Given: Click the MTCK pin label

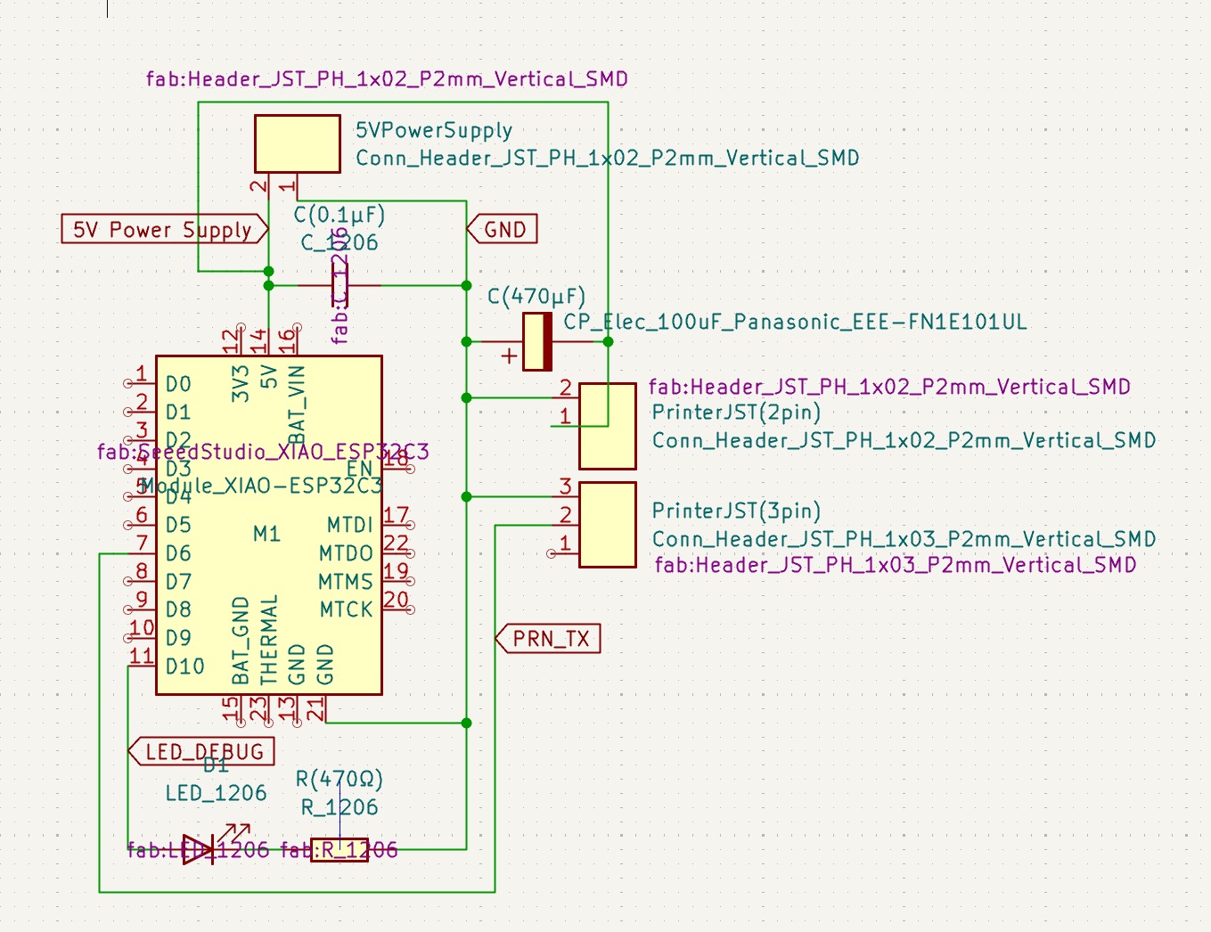Looking at the screenshot, I should [346, 610].
